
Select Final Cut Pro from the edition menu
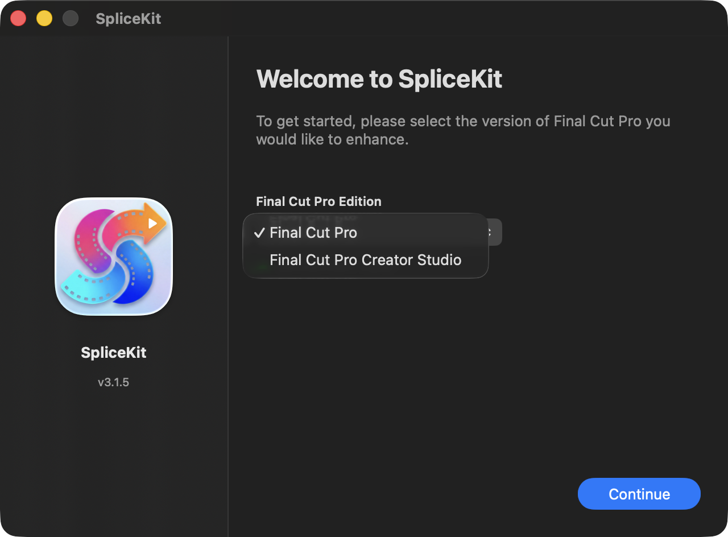pos(313,233)
